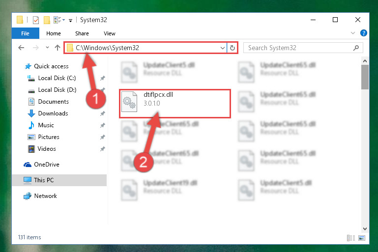The height and width of the screenshot is (252, 378).
Task: Expand the ribbon with the chevron
Action: (x=353, y=33)
